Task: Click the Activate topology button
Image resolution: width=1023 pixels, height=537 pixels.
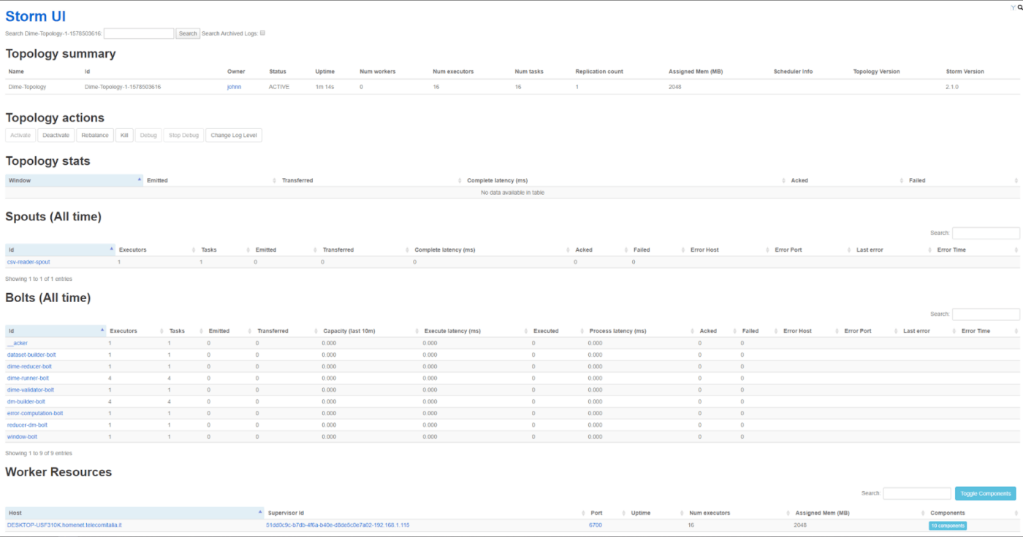Action: tap(20, 135)
